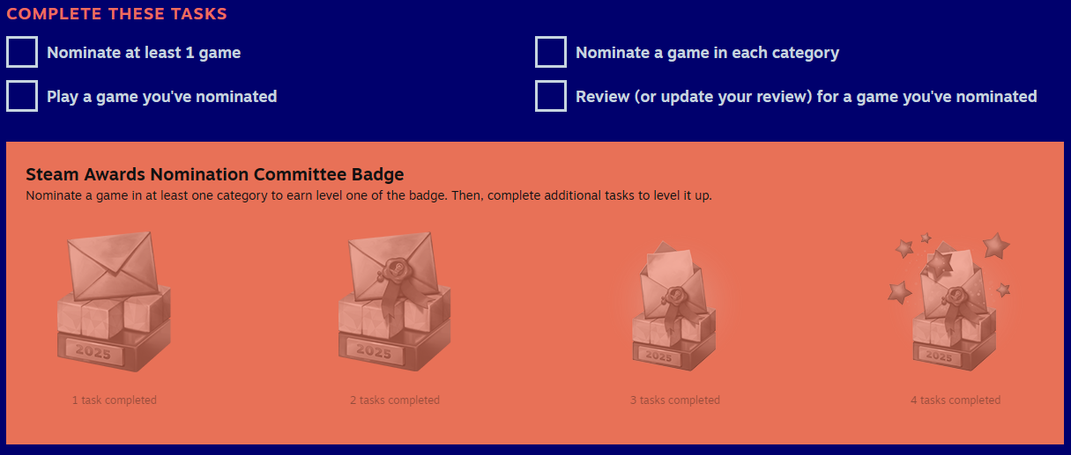The width and height of the screenshot is (1071, 455).
Task: Click the 'Nominate at least 1 game' label
Action: tap(144, 53)
